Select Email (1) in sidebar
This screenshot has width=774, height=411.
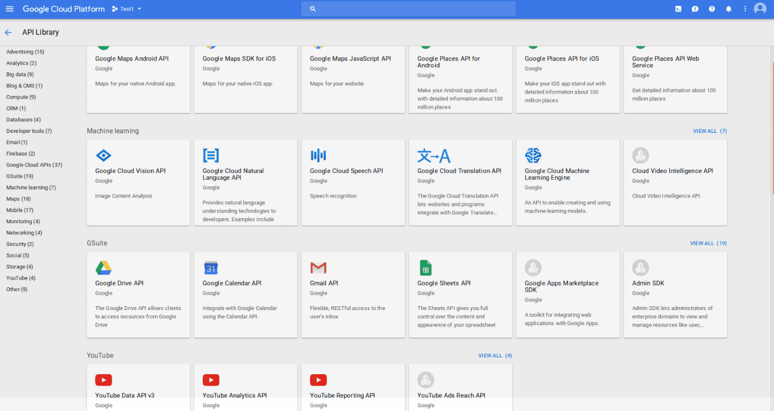coord(17,143)
